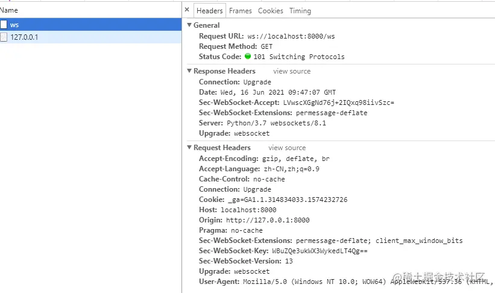This screenshot has height=293, width=495.
Task: Collapse the General section
Action: (x=189, y=25)
